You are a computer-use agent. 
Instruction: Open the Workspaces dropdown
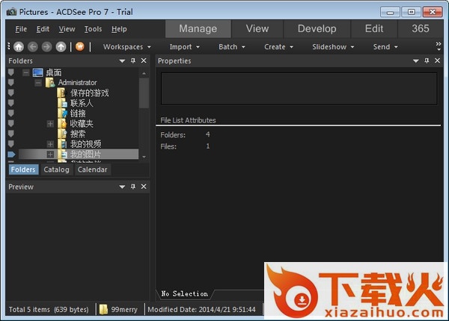[x=127, y=47]
